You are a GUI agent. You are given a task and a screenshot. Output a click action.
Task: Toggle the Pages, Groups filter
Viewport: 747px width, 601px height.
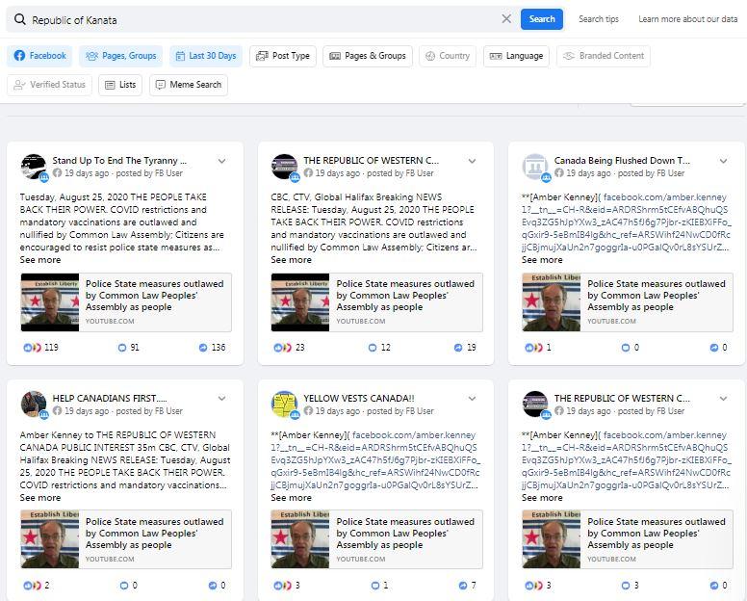pos(121,56)
